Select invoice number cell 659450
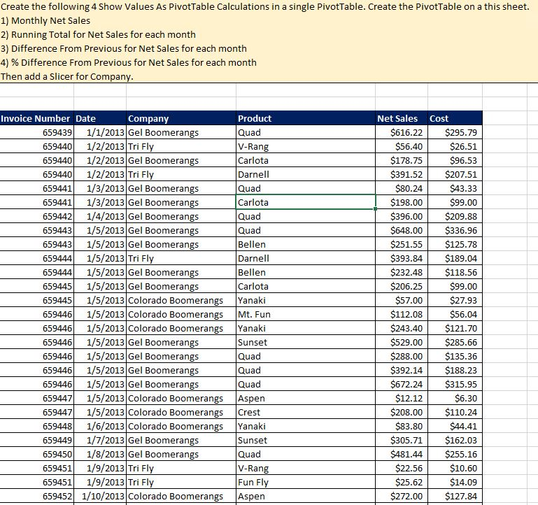This screenshot has height=505, width=538. click(x=36, y=455)
